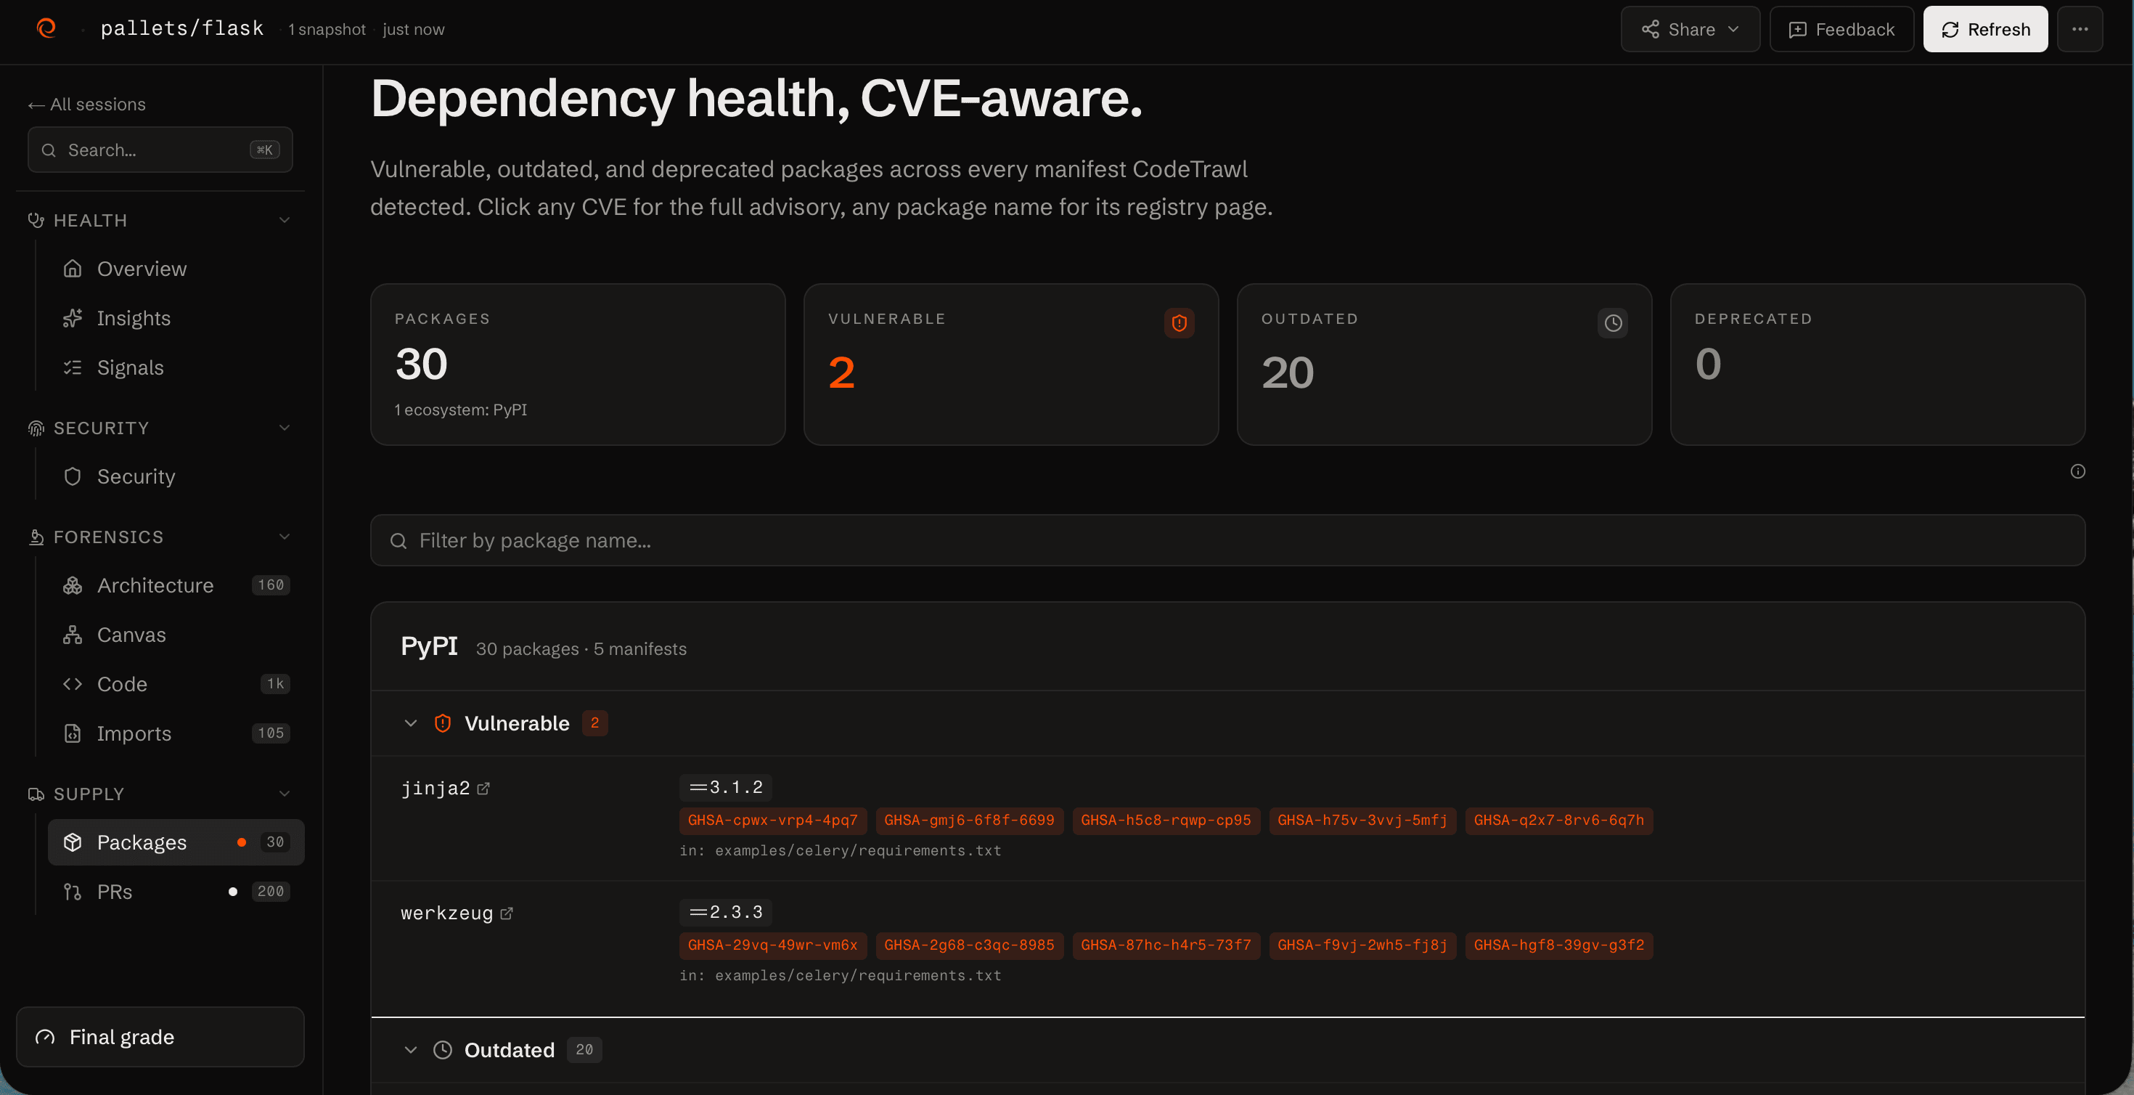Open advisory GHSA-87hc-h4r5-73f7
Viewport: 2134px width, 1095px height.
tap(1166, 946)
